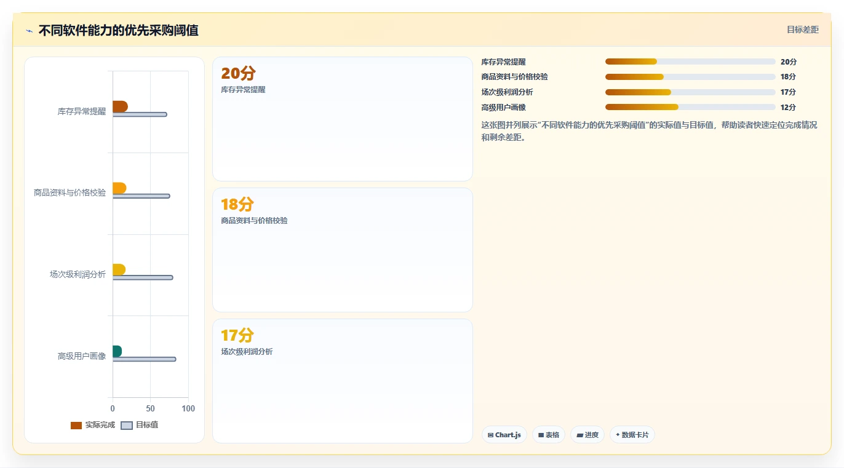Click the brown 库存异常提醒 actual bar
The height and width of the screenshot is (468, 844).
120,106
